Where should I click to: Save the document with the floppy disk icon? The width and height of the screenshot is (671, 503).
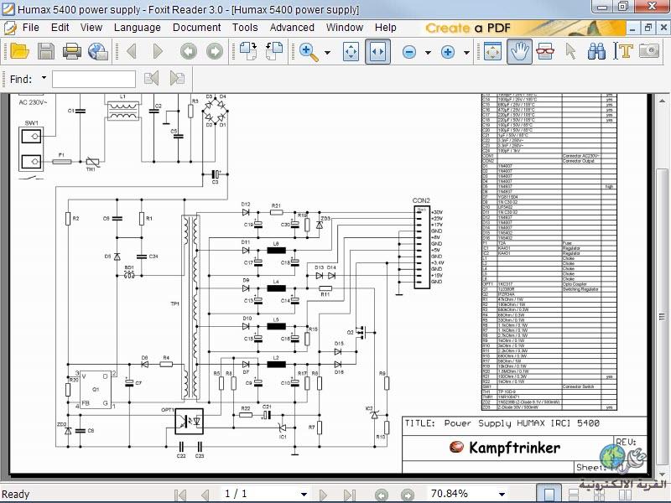tap(46, 51)
